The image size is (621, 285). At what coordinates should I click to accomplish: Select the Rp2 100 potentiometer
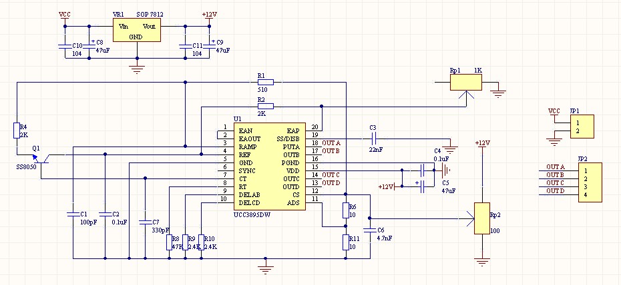(482, 218)
